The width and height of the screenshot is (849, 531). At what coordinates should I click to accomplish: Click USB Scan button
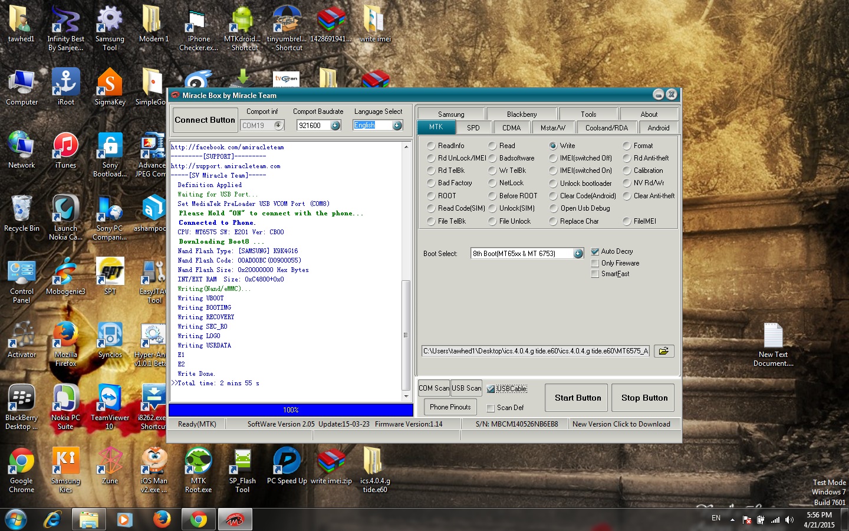coord(466,388)
